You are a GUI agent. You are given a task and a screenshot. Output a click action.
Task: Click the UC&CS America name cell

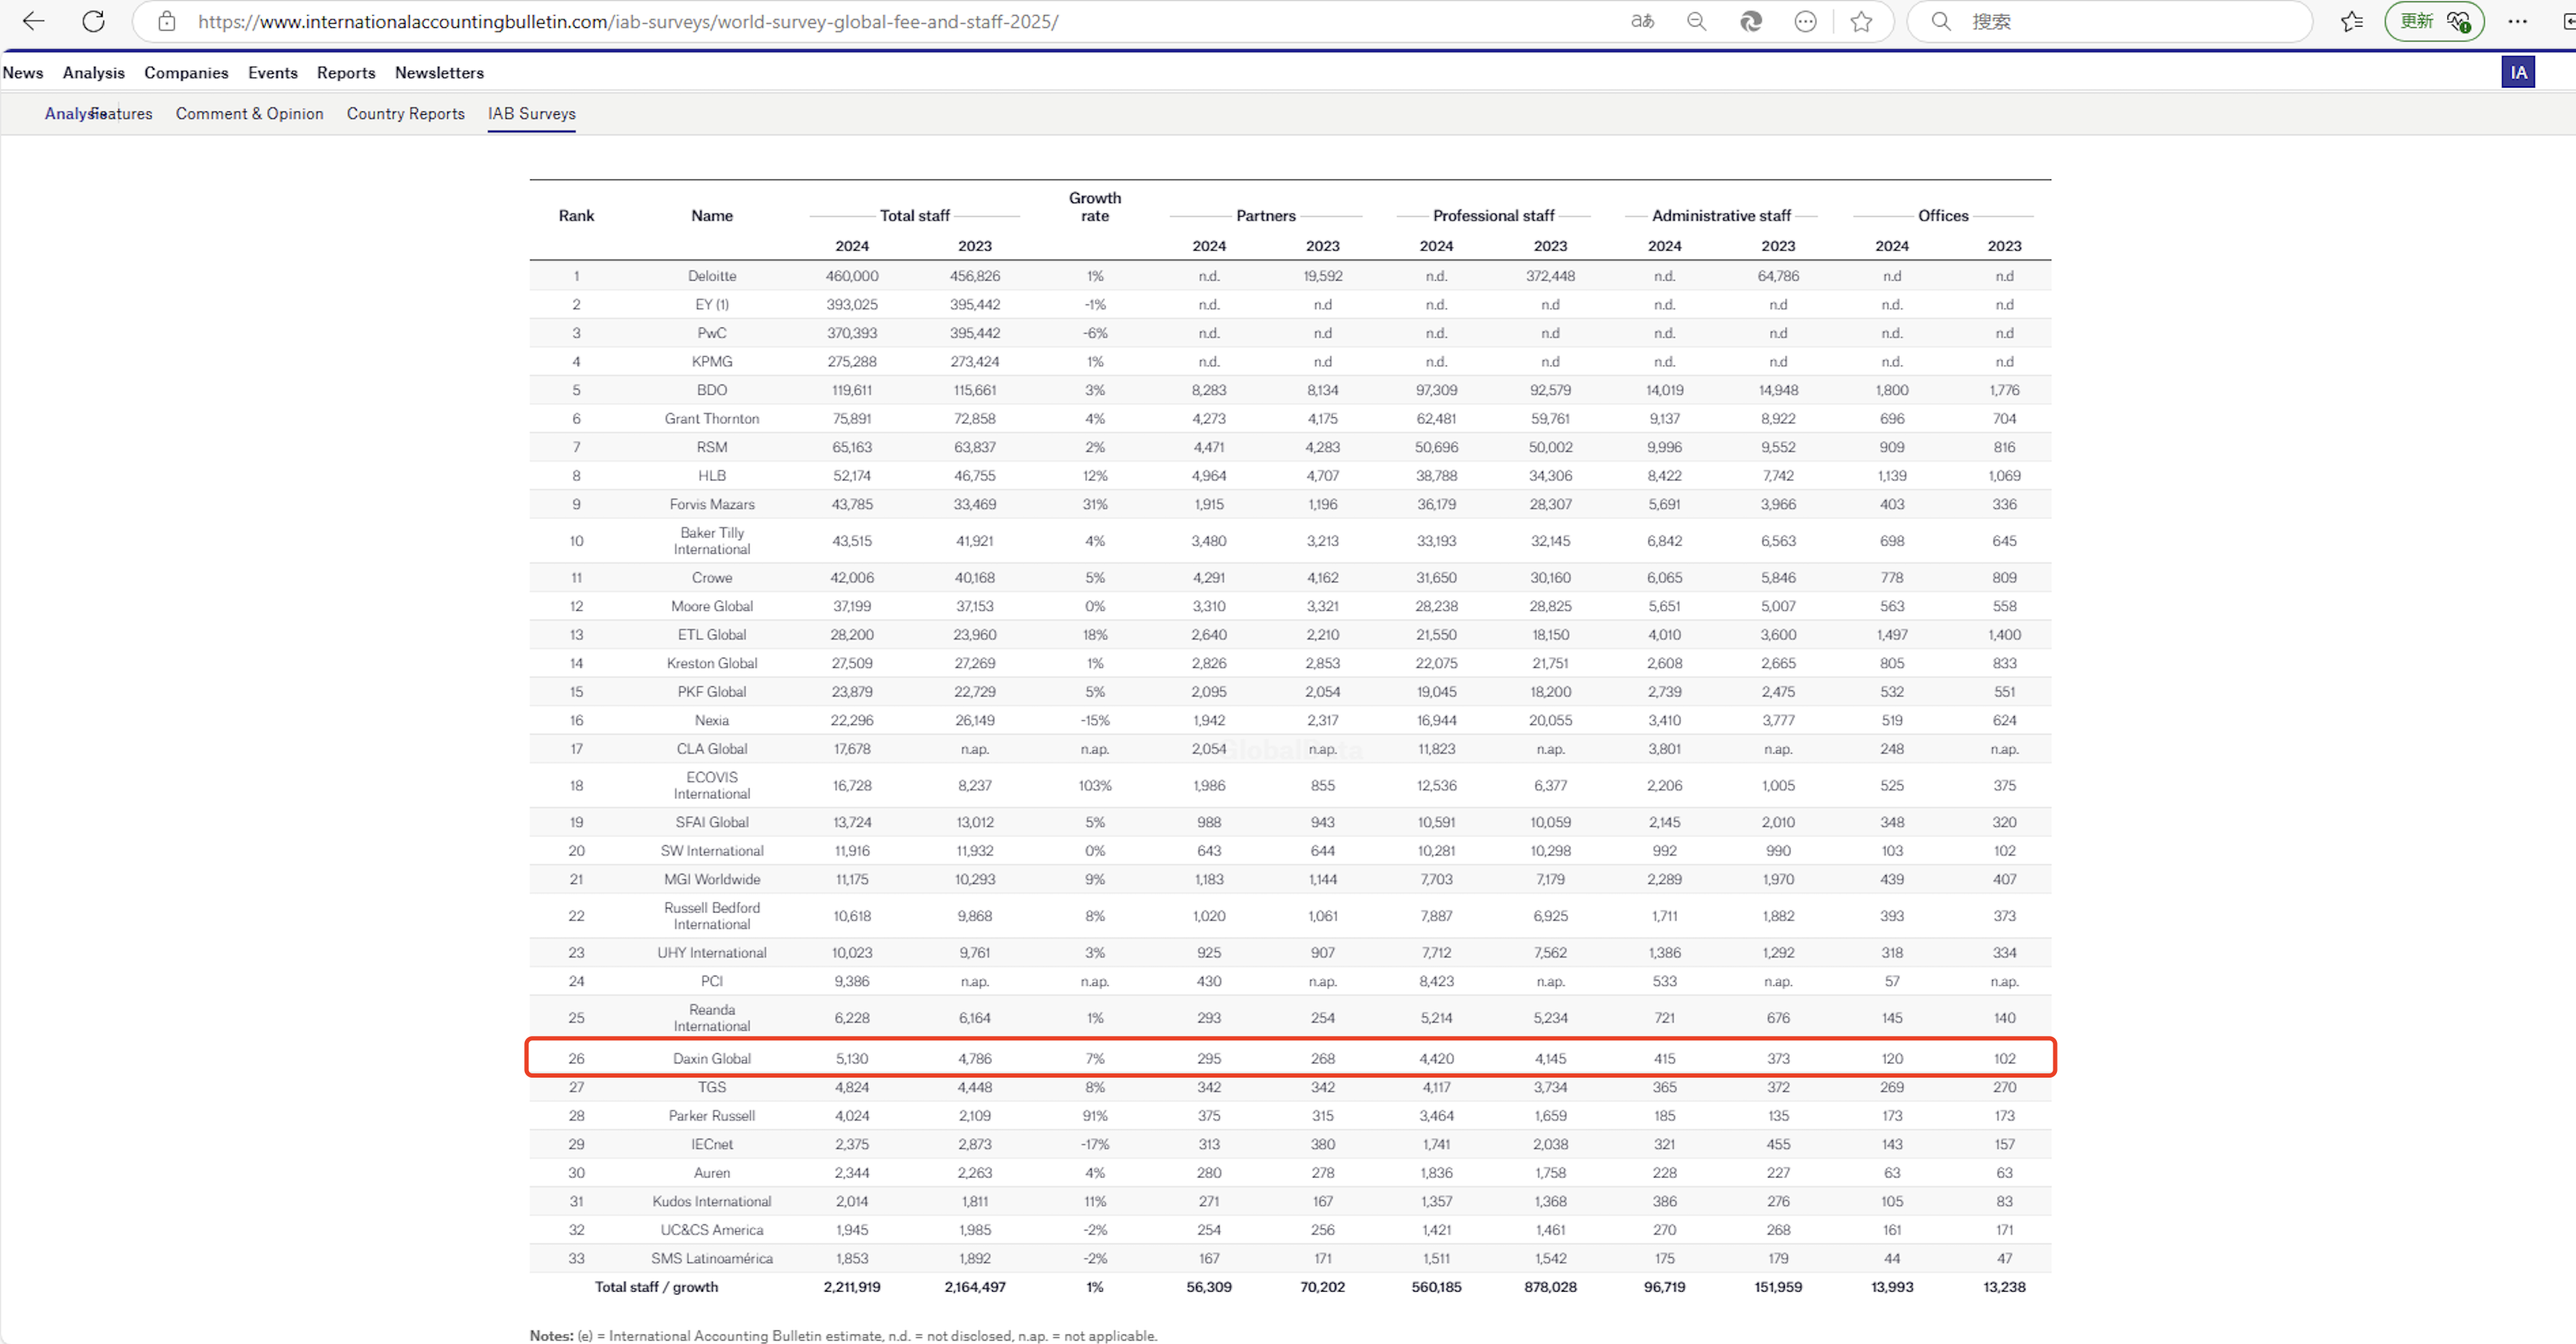(712, 1230)
